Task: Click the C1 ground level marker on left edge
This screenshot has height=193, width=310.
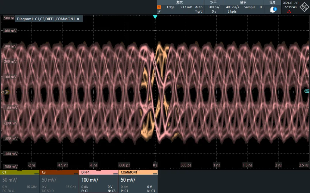Action: click(x=5, y=92)
